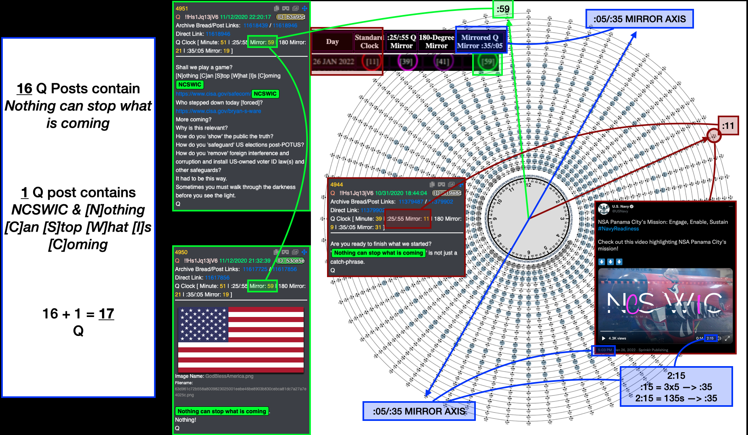Open archive bread link 11618439
This screenshot has width=748, height=435.
point(256,25)
